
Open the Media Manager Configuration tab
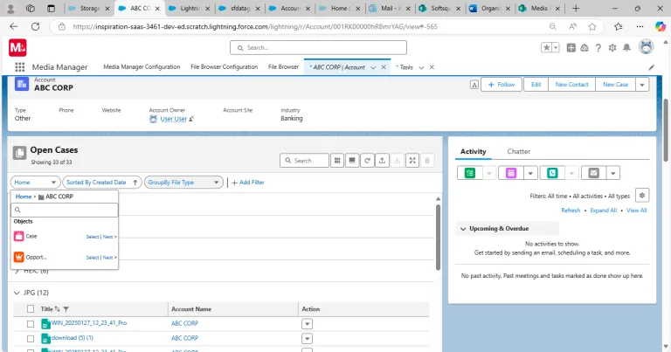[x=142, y=66]
